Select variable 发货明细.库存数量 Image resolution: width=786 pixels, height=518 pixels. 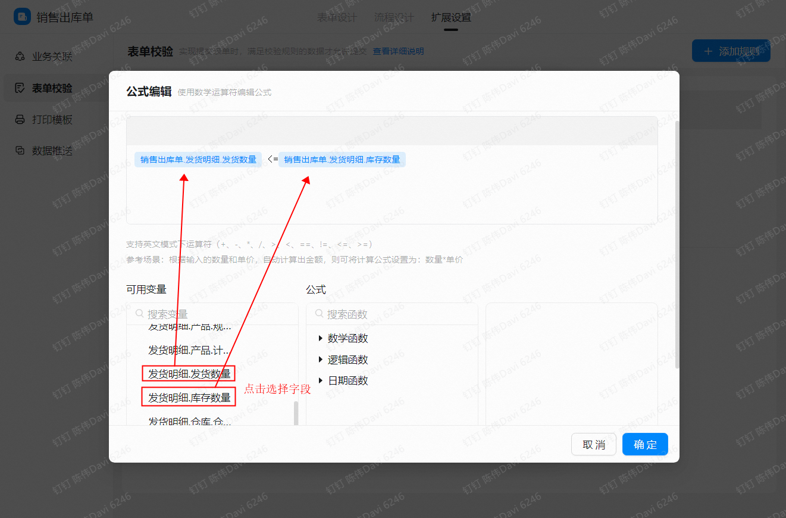pos(189,398)
